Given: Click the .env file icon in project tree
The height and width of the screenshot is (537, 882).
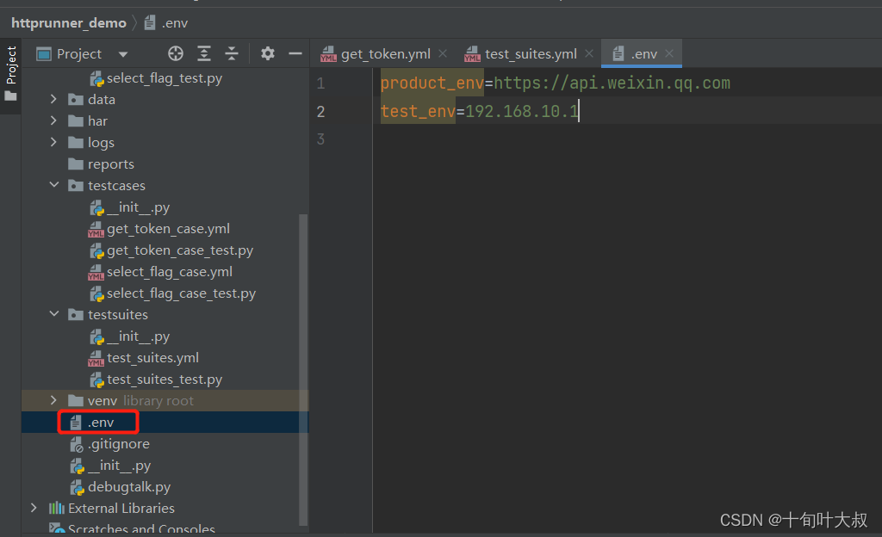Looking at the screenshot, I should coord(76,423).
